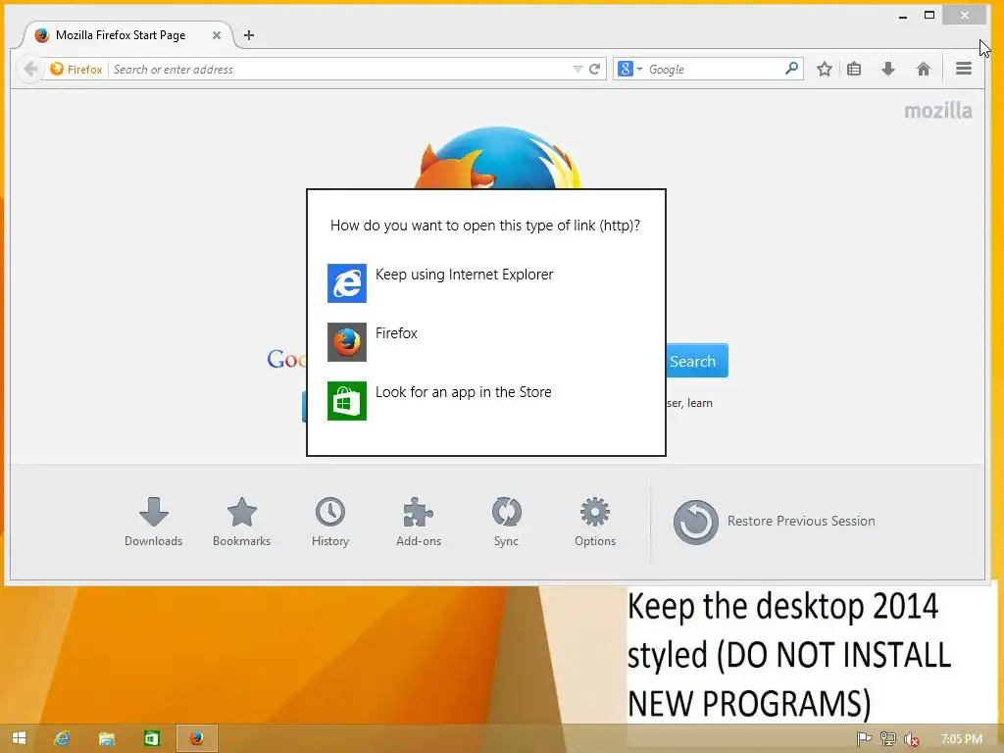Click the back navigation arrow

(29, 69)
